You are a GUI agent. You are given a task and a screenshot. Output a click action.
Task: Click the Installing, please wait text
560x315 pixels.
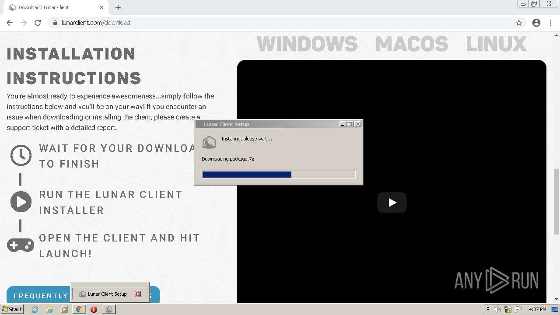247,139
